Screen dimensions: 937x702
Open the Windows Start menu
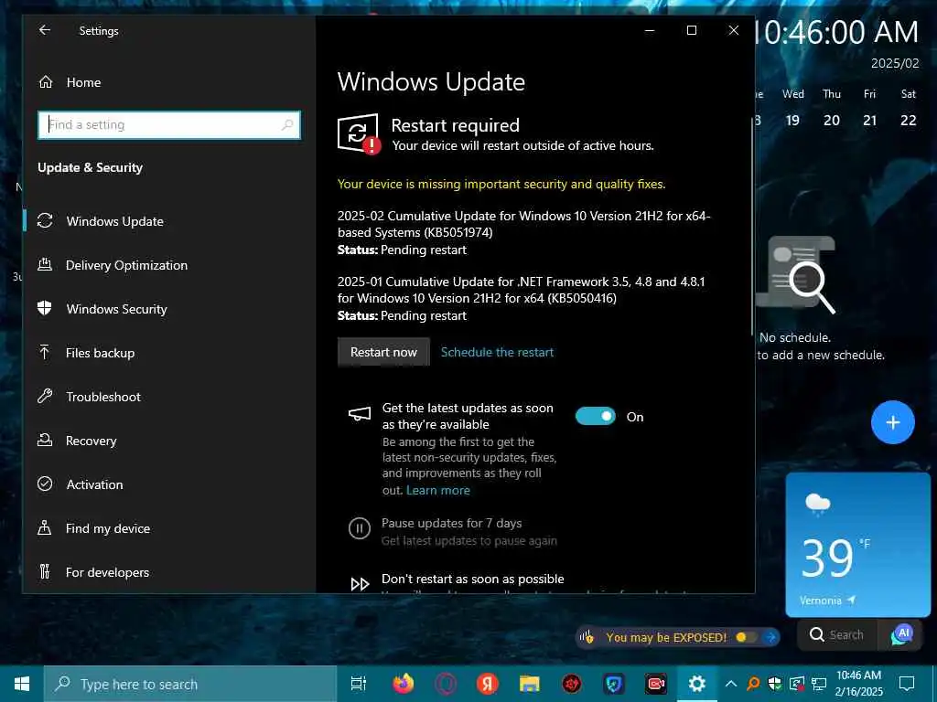[x=22, y=684]
